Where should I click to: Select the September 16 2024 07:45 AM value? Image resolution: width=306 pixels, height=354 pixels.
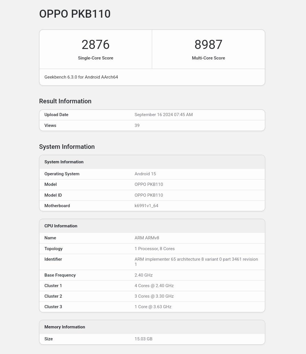click(164, 115)
